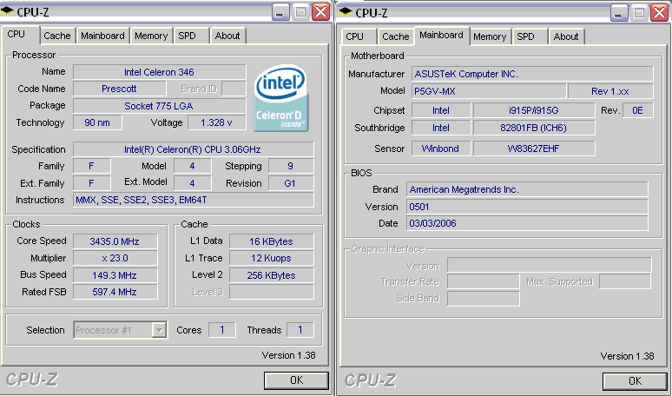Click the Package field Socket 775 LGA

point(160,106)
